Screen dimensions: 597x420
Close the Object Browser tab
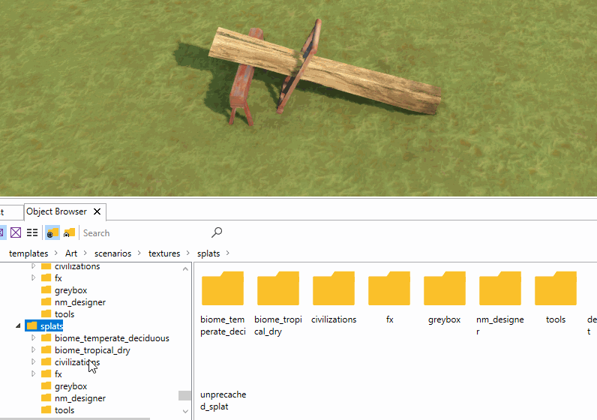pos(97,211)
